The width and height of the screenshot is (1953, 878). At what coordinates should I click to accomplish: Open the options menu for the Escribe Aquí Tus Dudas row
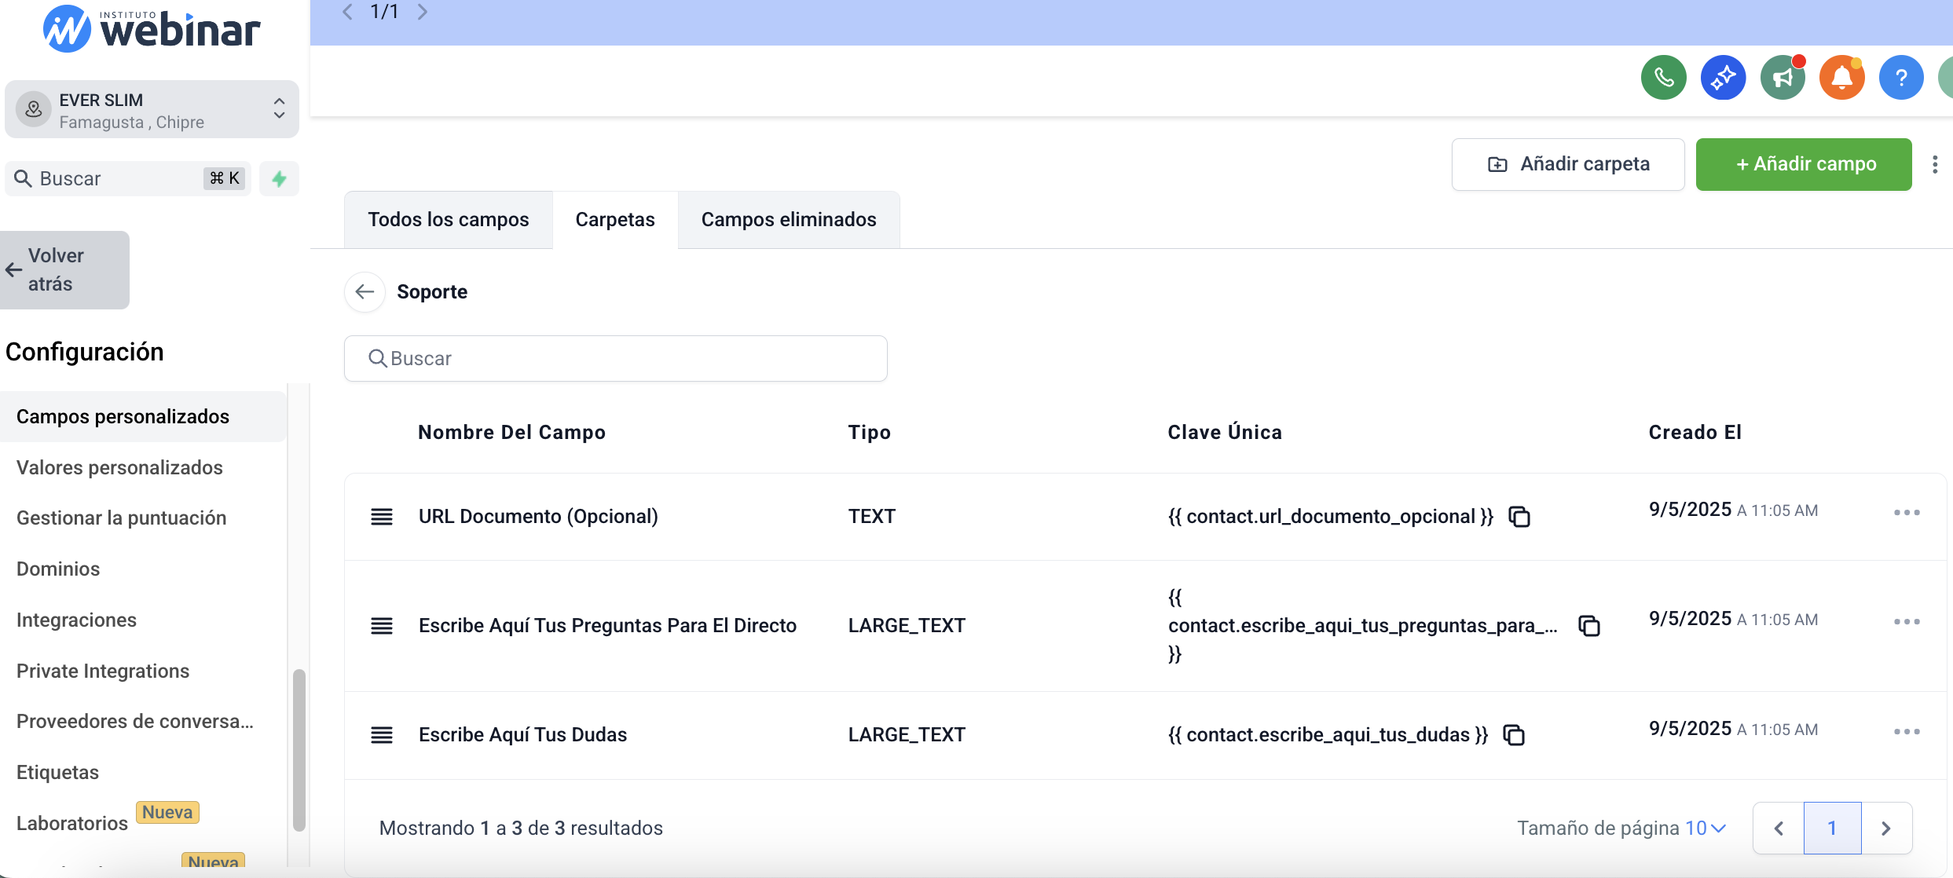(1906, 732)
